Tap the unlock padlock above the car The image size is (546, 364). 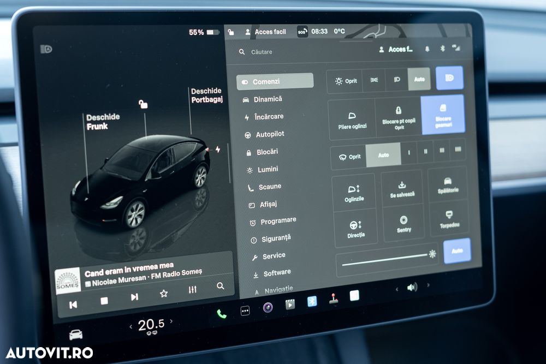coord(143,104)
